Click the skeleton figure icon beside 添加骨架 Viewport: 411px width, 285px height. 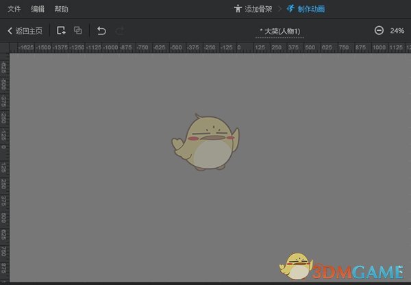(238, 9)
